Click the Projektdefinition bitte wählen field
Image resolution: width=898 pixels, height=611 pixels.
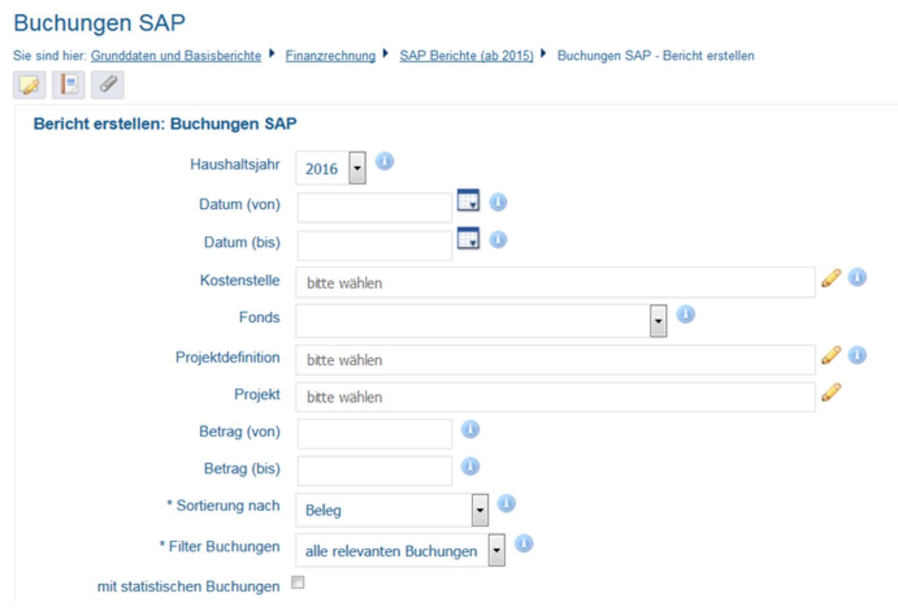[x=556, y=360]
